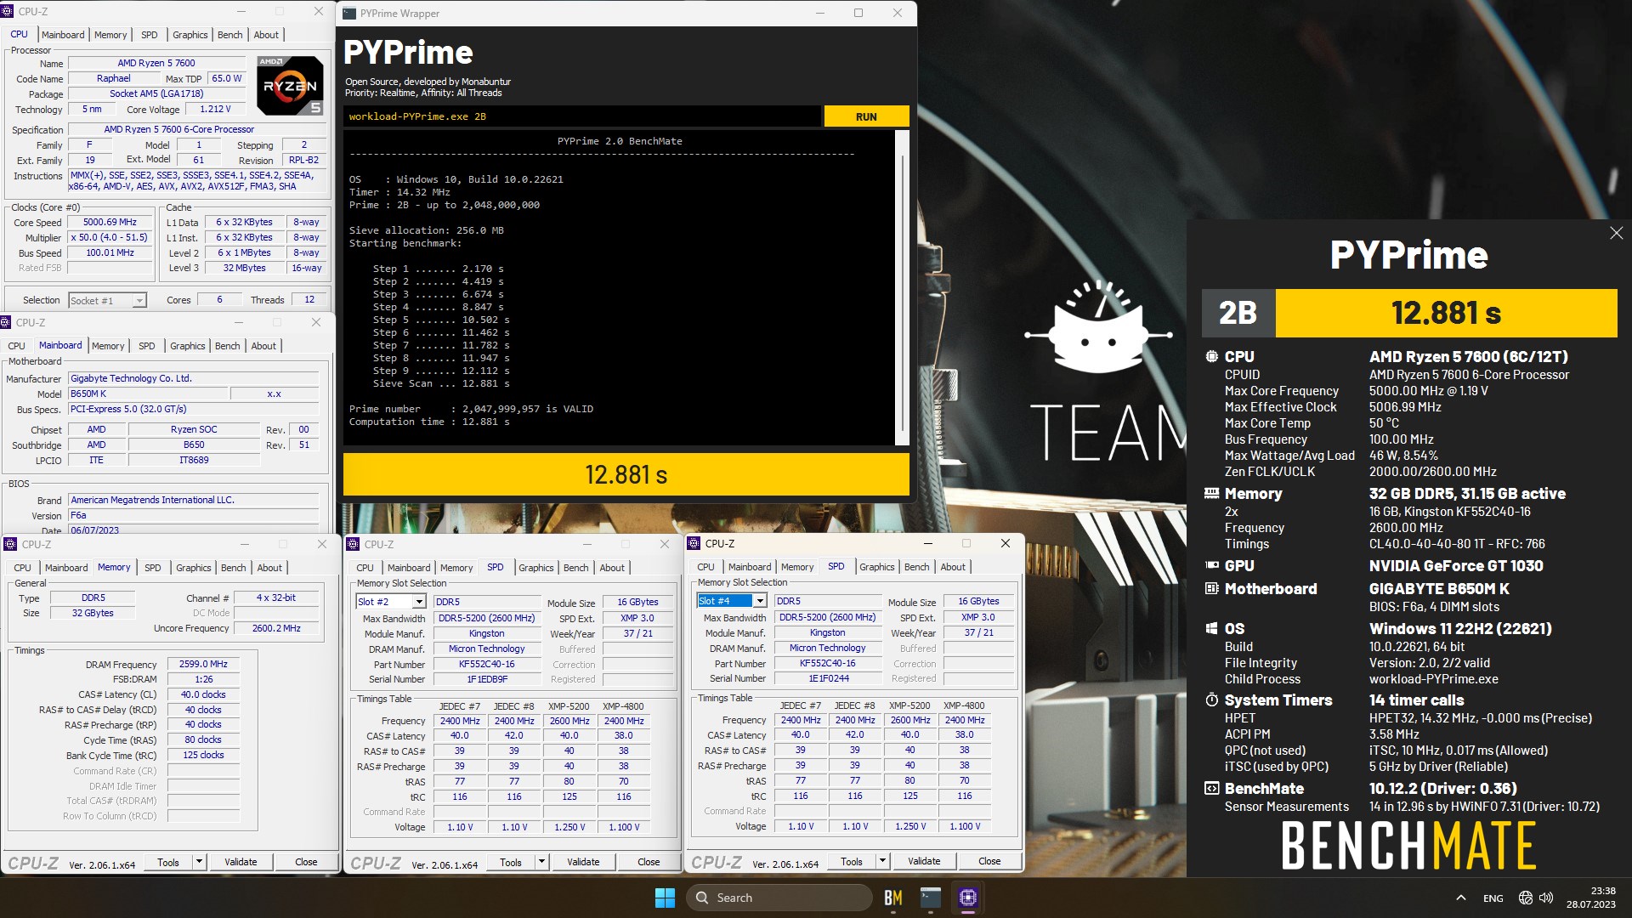Open About tab in Slot #2 window
1632x918 pixels.
[612, 568]
